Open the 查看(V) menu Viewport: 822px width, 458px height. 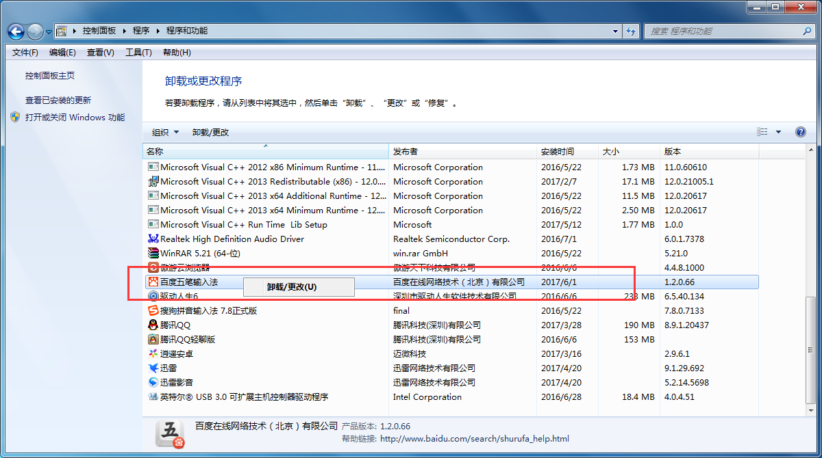click(100, 53)
